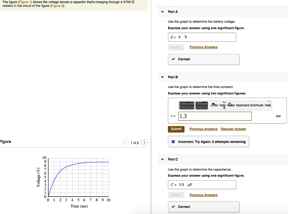Submit the Part B answer
The width and height of the screenshot is (288, 214).
176,129
